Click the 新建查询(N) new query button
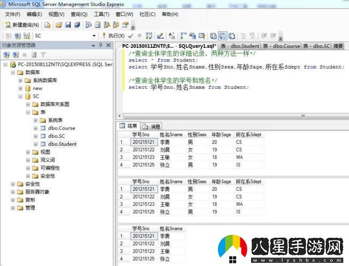 [x=22, y=24]
